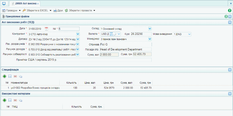Click the Сума, грн field 52 405.79
The width and height of the screenshot is (233, 116).
click(x=142, y=54)
